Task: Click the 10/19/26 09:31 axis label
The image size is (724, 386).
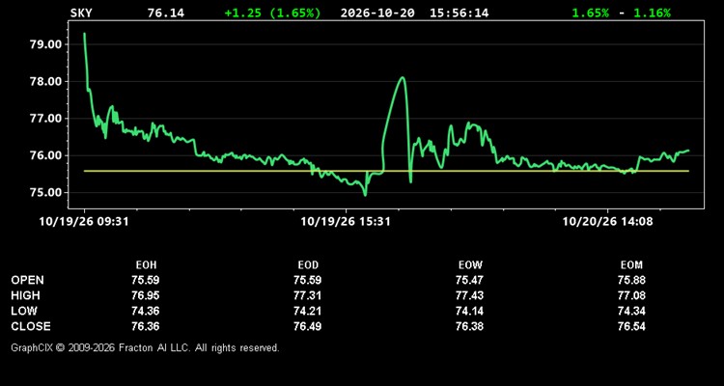Action: pyautogui.click(x=84, y=222)
